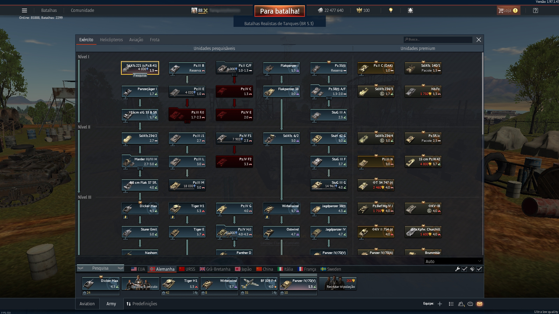Select the Japão nation tab
Screen dimensions: 559x314
243,269
